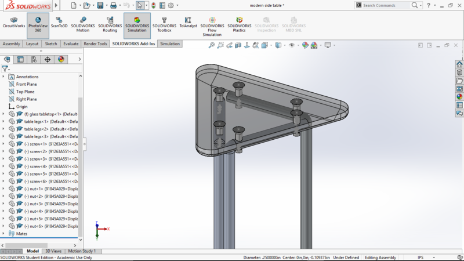The image size is (464, 261).
Task: Switch to the Layout tab
Action: (x=32, y=44)
